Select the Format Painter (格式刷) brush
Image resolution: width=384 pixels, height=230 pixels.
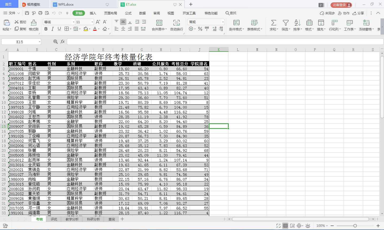click(x=34, y=22)
